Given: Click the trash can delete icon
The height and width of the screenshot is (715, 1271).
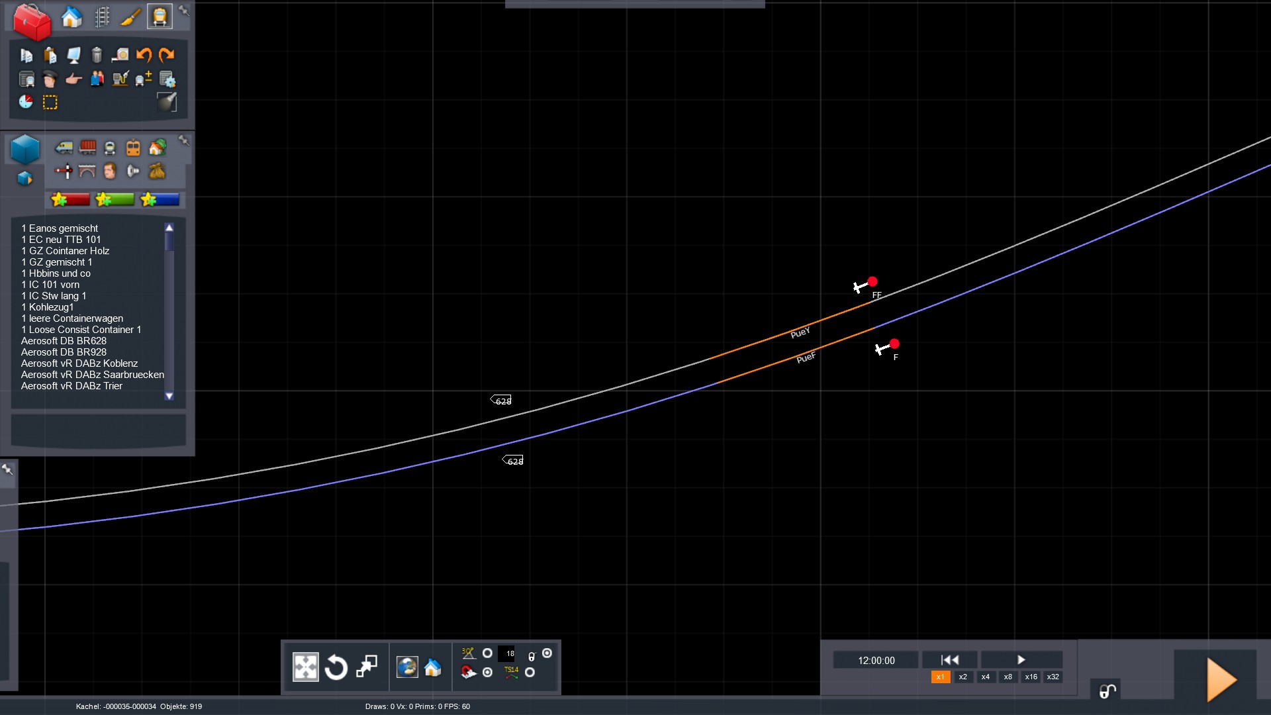Looking at the screenshot, I should 97,55.
